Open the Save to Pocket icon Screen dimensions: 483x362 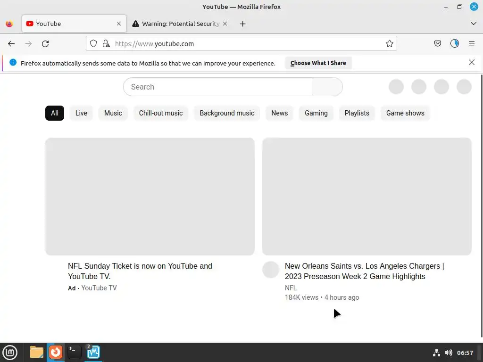(437, 44)
